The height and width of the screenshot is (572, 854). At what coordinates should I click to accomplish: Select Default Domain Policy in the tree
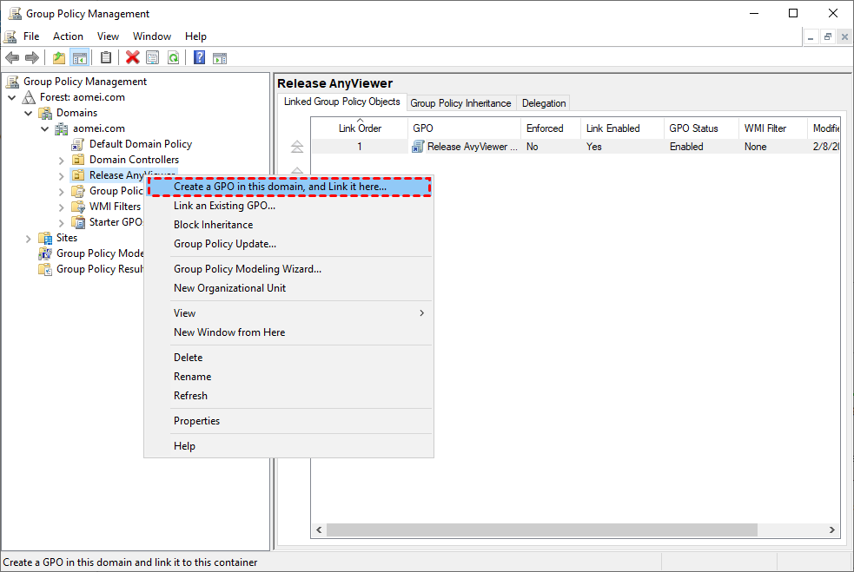[140, 144]
